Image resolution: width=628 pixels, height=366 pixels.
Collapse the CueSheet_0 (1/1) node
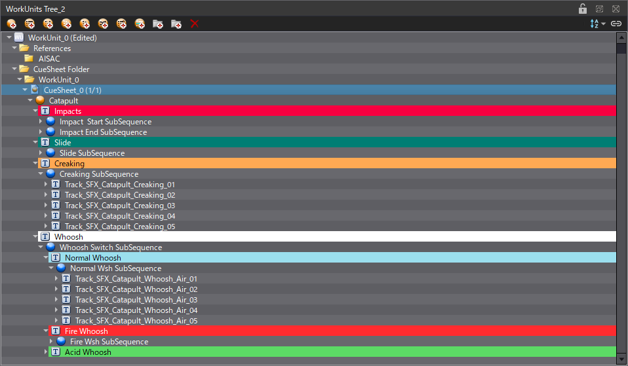click(x=25, y=90)
